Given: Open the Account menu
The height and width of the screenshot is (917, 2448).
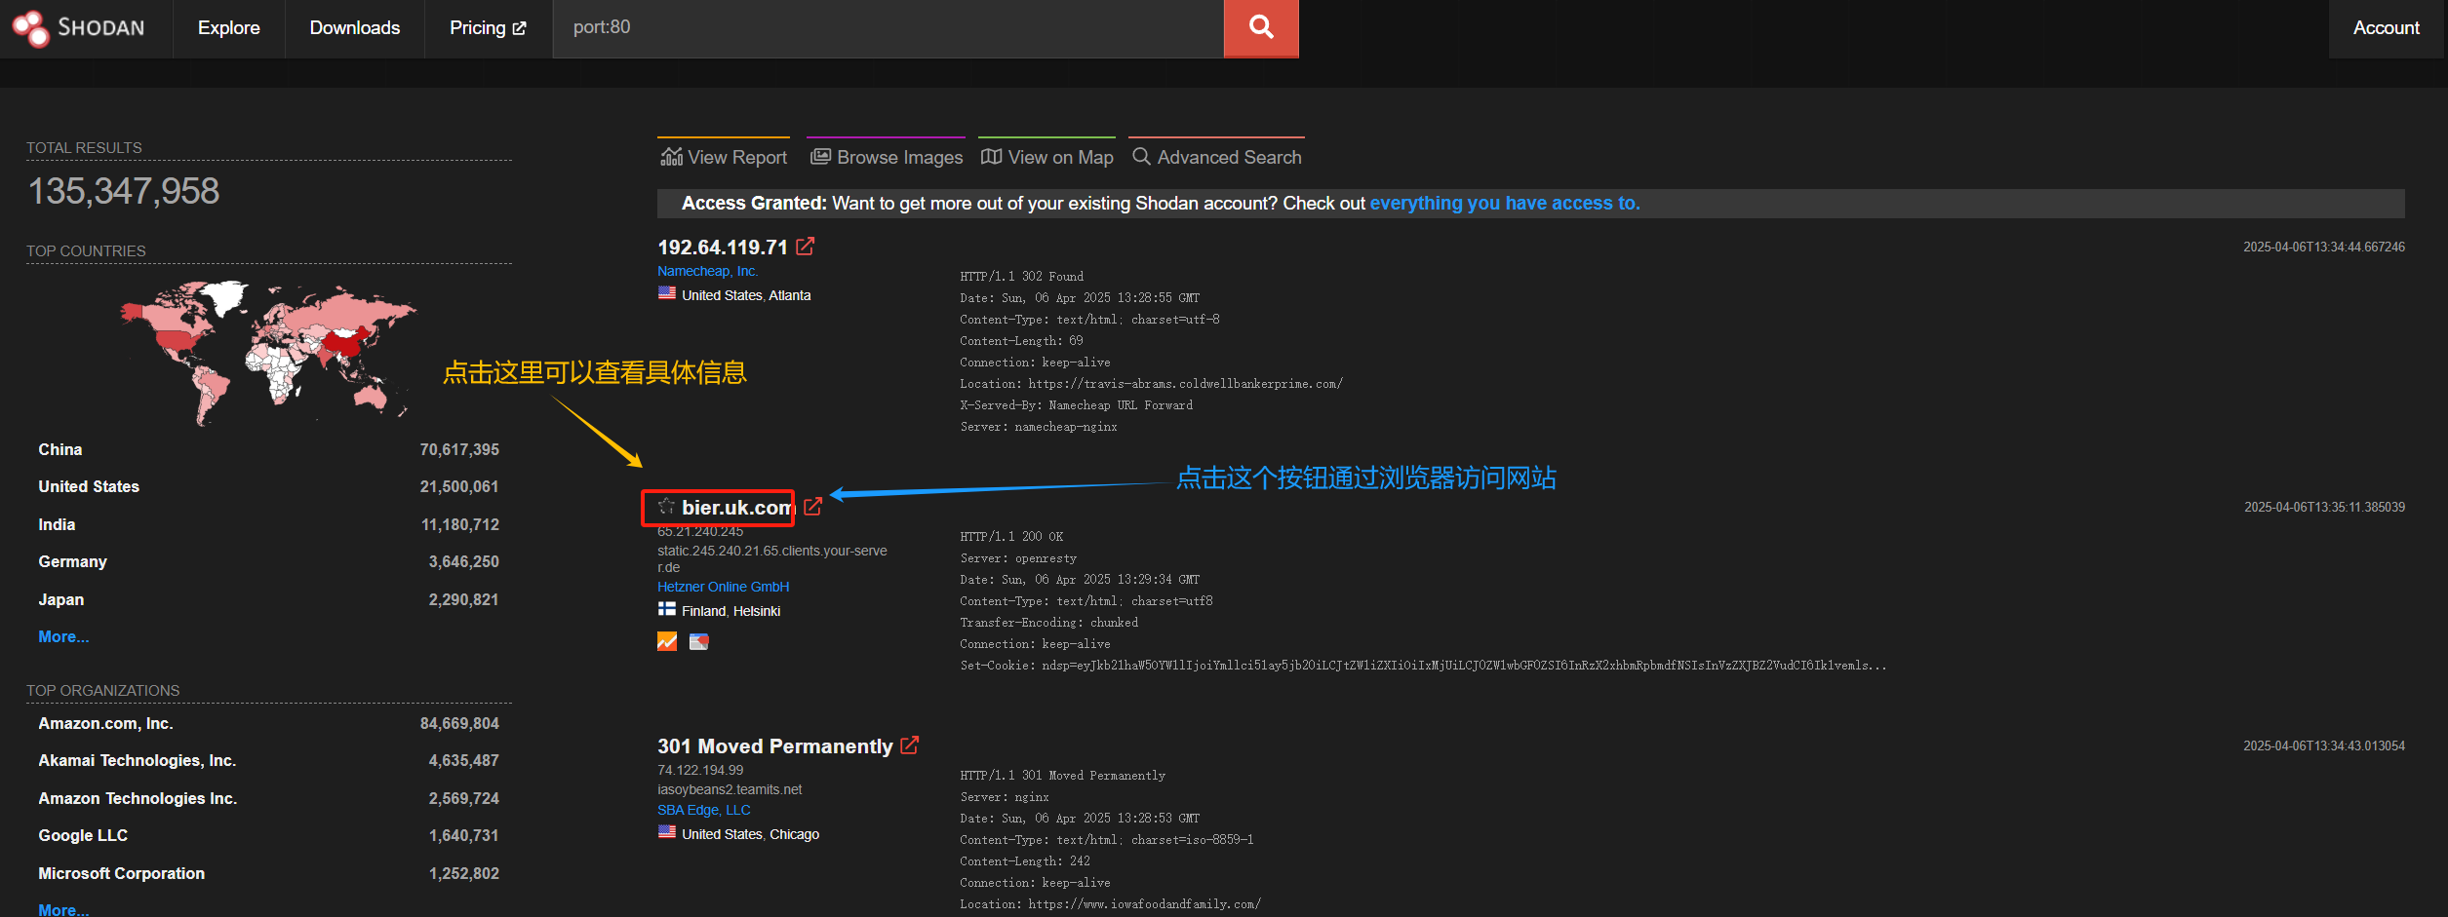Looking at the screenshot, I should pyautogui.click(x=2386, y=28).
